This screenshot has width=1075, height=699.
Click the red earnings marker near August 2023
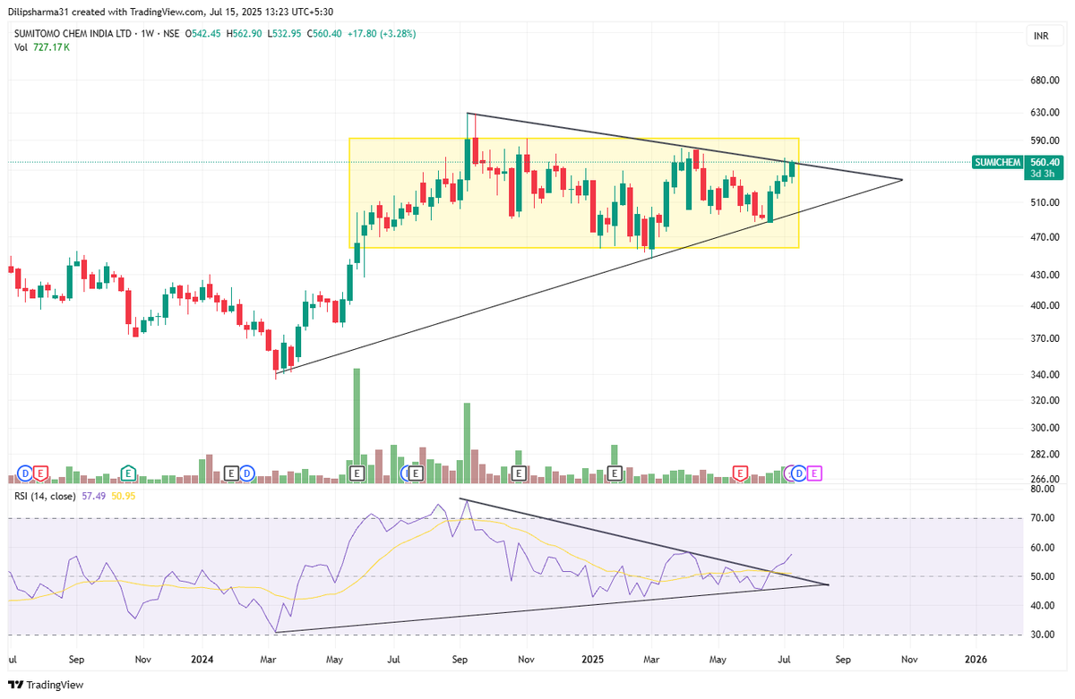41,472
